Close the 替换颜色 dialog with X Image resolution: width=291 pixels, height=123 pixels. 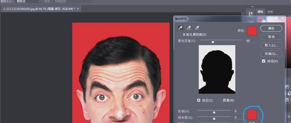(x=279, y=18)
